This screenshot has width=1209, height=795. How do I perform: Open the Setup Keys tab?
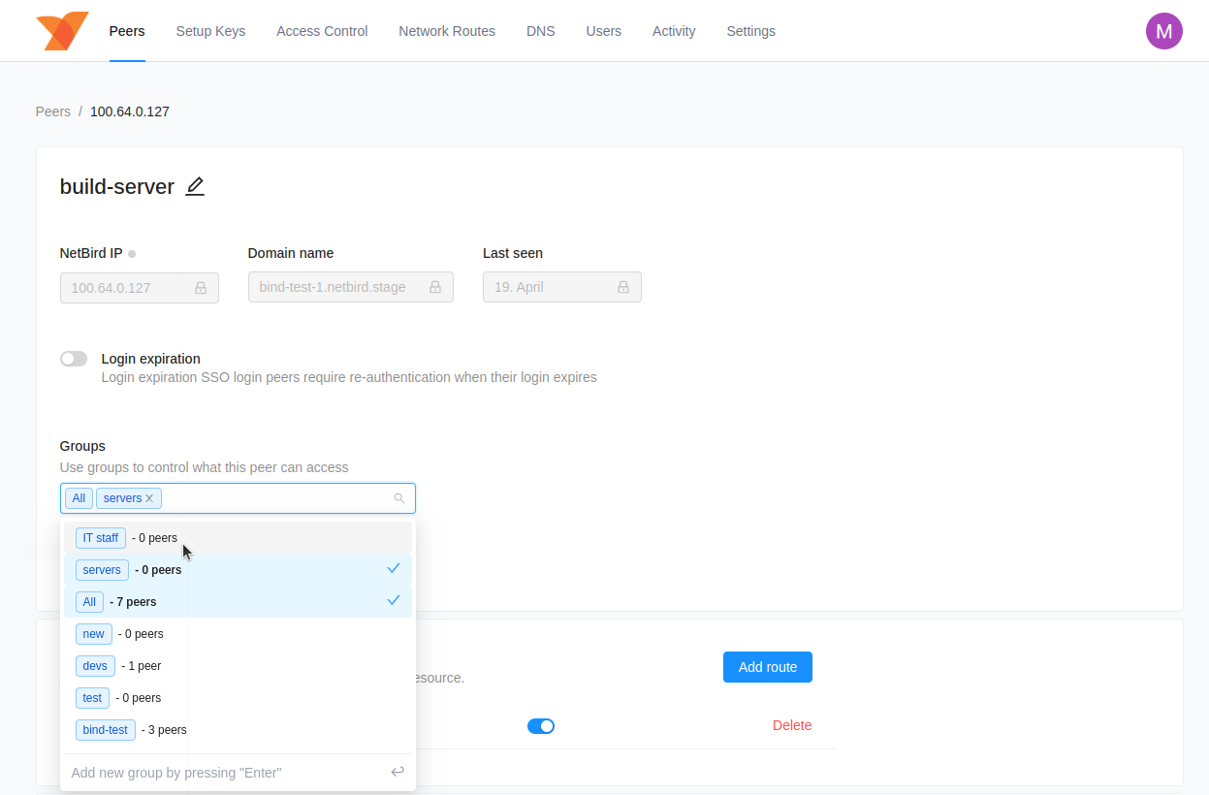point(210,31)
